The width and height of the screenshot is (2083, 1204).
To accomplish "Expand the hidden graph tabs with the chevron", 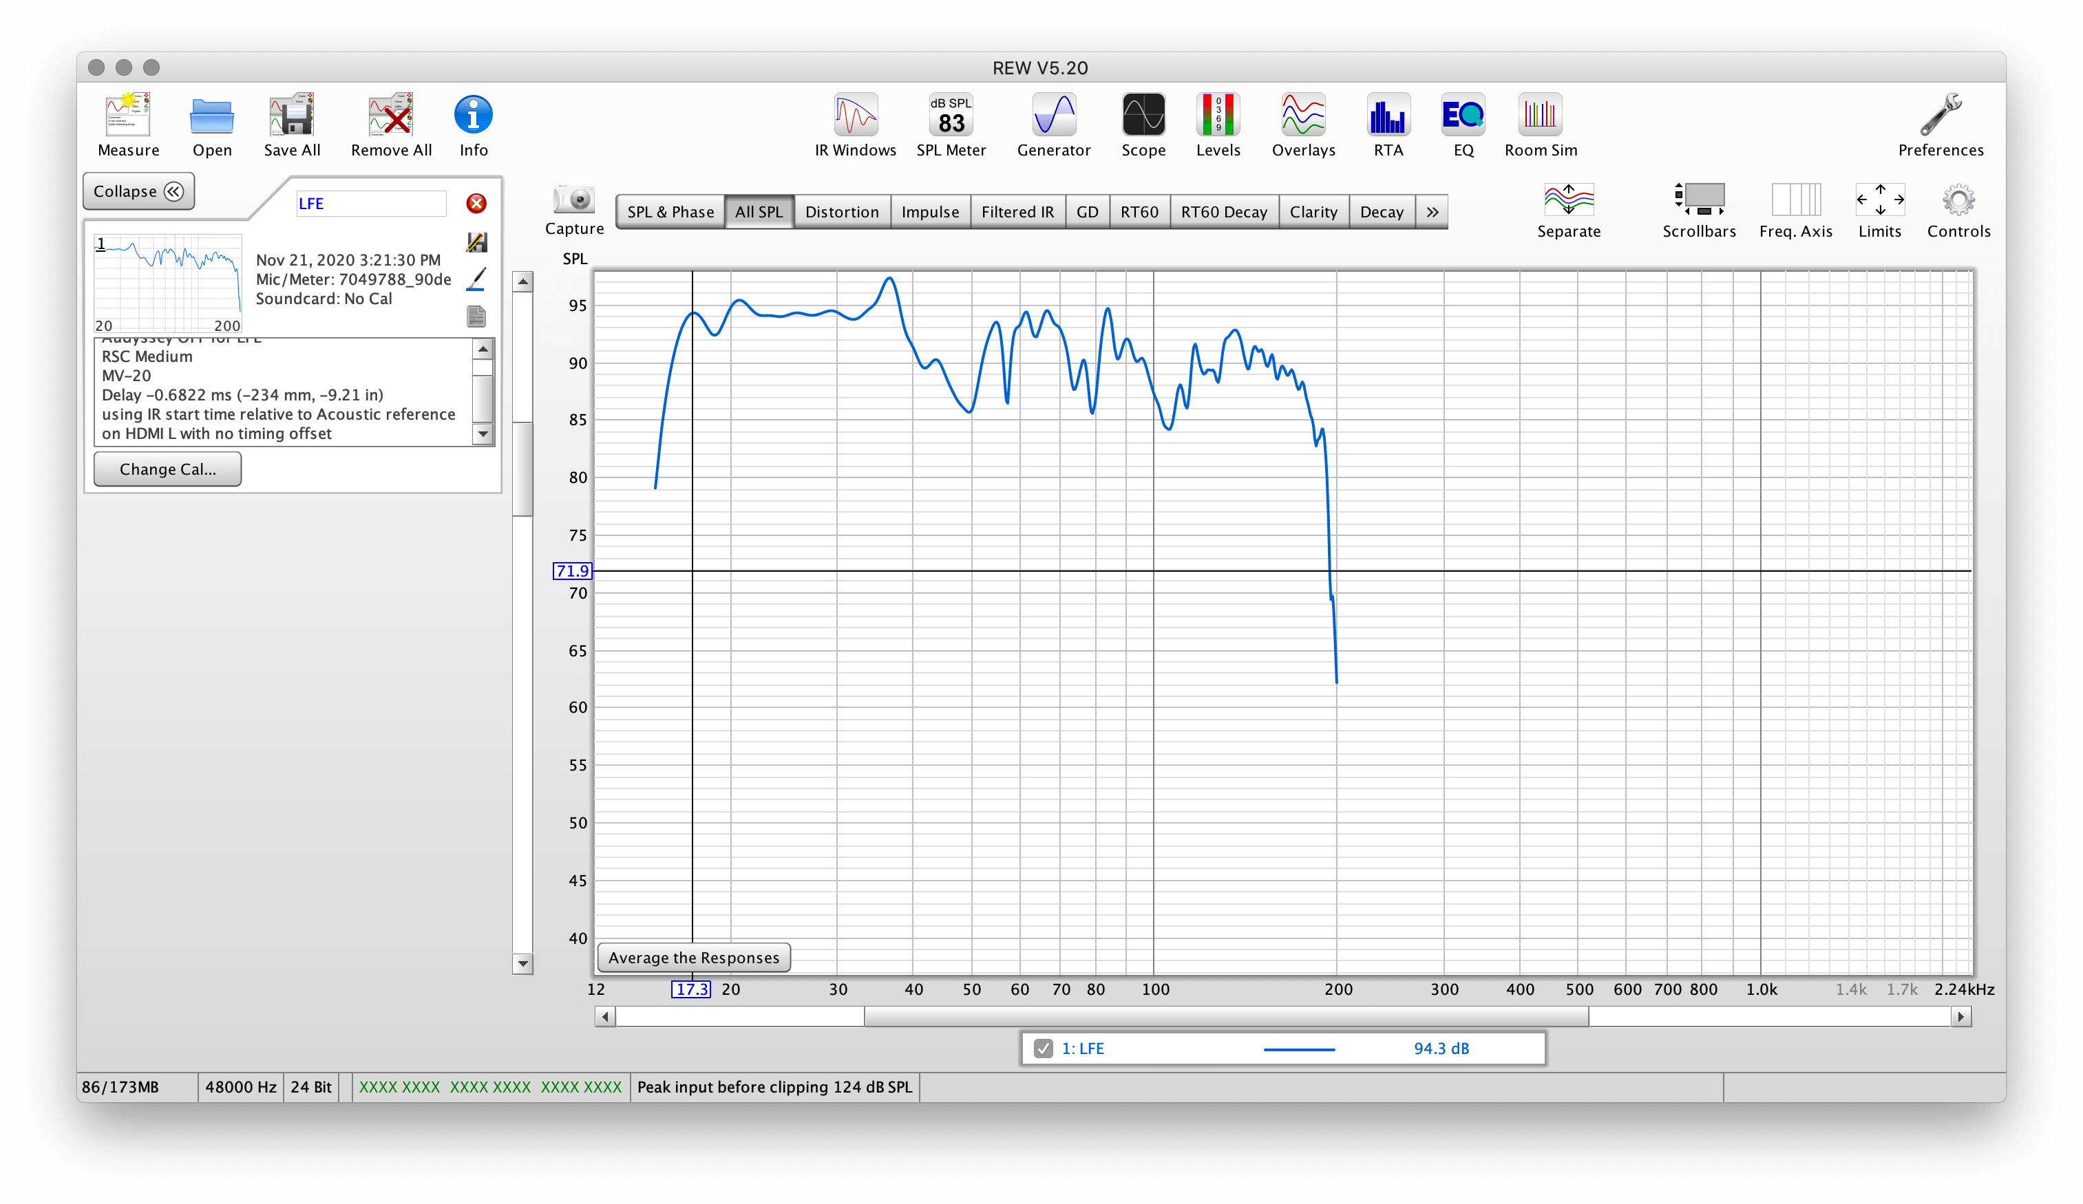I will pyautogui.click(x=1432, y=213).
